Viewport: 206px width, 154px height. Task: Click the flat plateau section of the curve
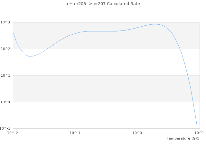pyautogui.click(x=100, y=31)
